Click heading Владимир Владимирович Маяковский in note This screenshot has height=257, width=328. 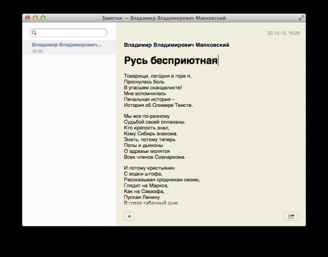pyautogui.click(x=177, y=45)
